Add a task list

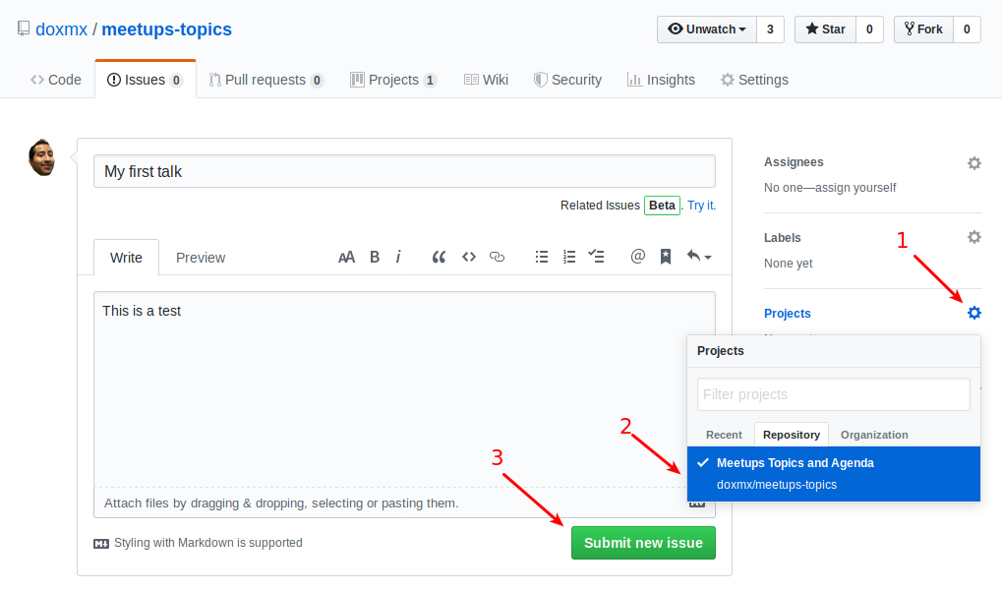[x=596, y=257]
